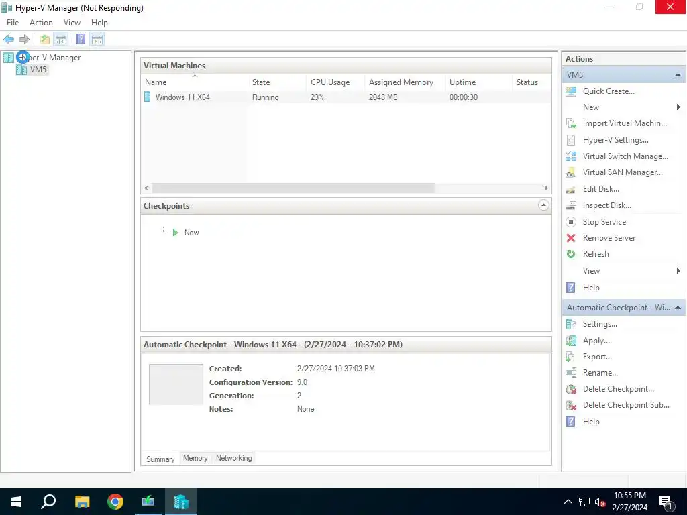
Task: Open File Explorer from the taskbar
Action: (82, 502)
